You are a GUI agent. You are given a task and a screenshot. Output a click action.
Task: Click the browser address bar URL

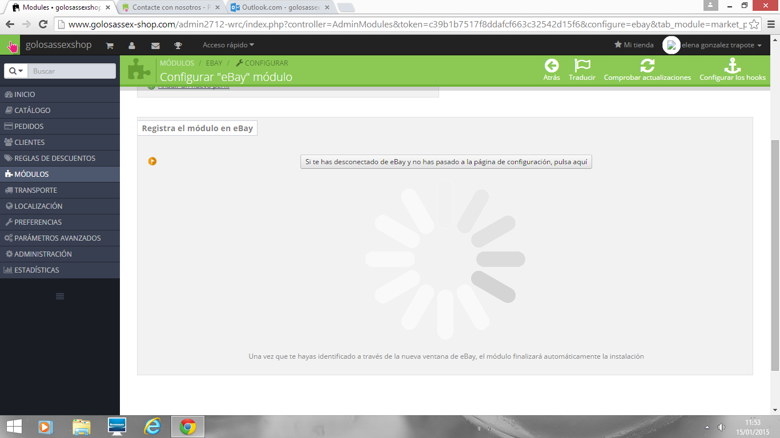tap(407, 25)
